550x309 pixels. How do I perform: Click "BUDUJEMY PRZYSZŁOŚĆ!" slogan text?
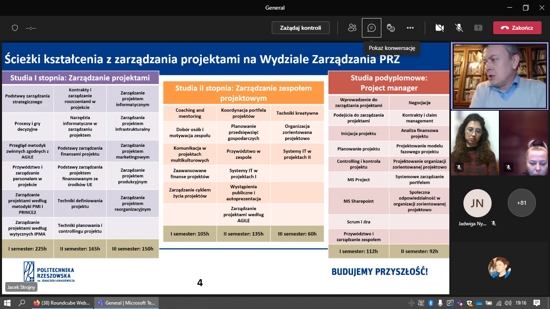[380, 272]
